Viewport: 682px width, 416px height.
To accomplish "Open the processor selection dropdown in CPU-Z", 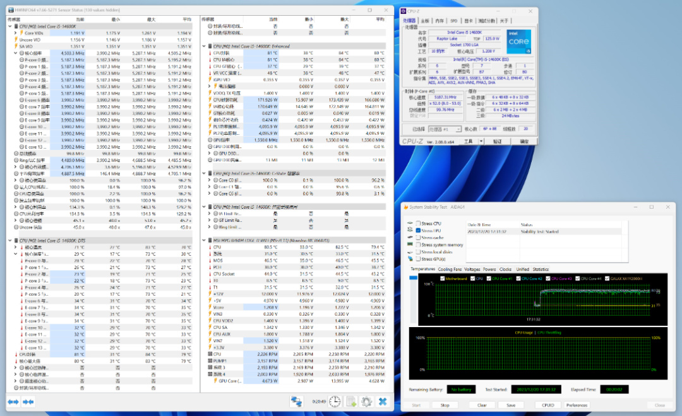I will click(x=445, y=129).
